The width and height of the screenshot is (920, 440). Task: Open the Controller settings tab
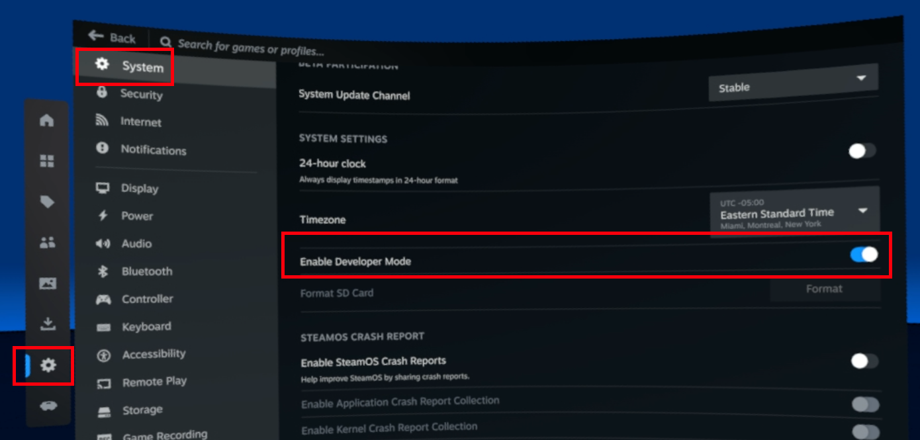147,299
